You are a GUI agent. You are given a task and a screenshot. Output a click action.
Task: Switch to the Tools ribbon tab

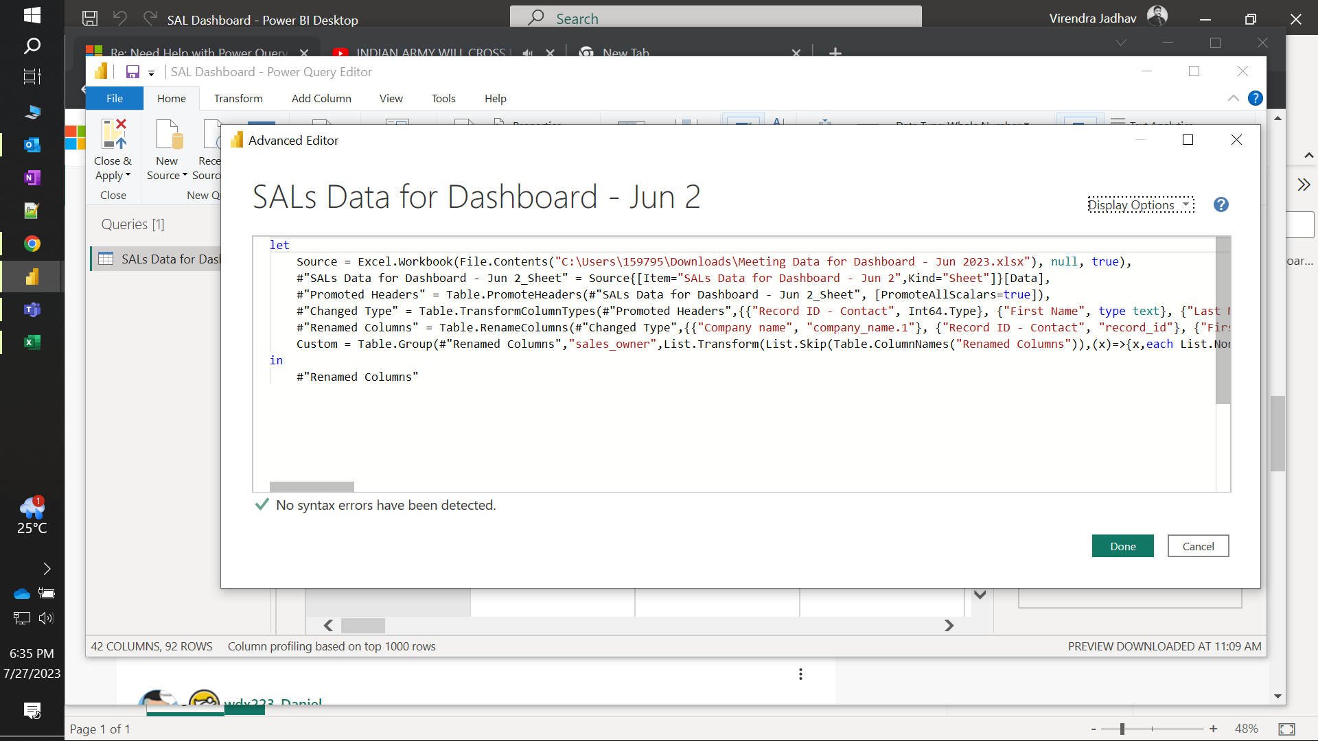(443, 98)
